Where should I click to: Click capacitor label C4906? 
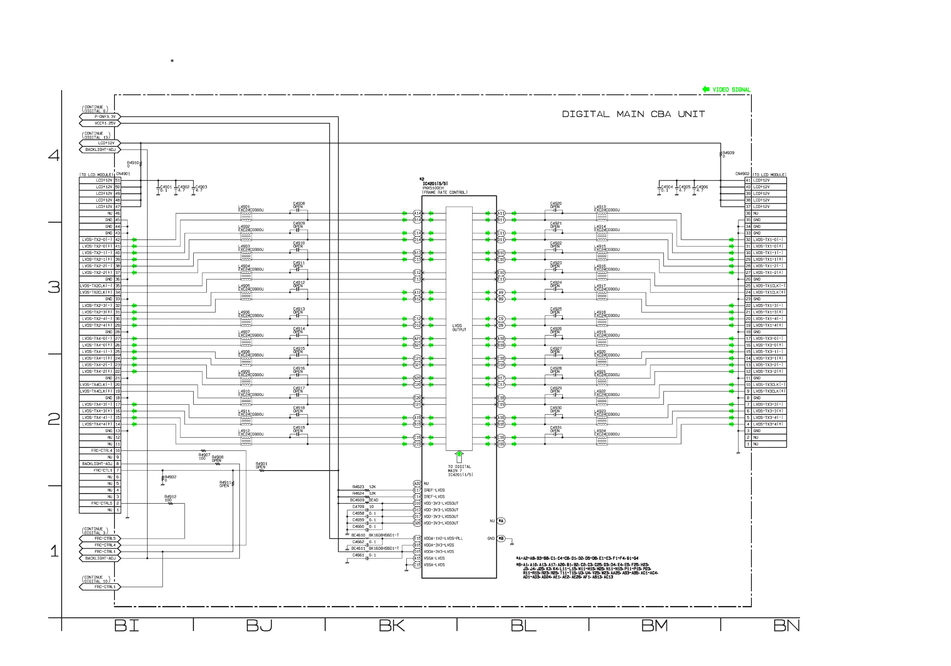702,187
